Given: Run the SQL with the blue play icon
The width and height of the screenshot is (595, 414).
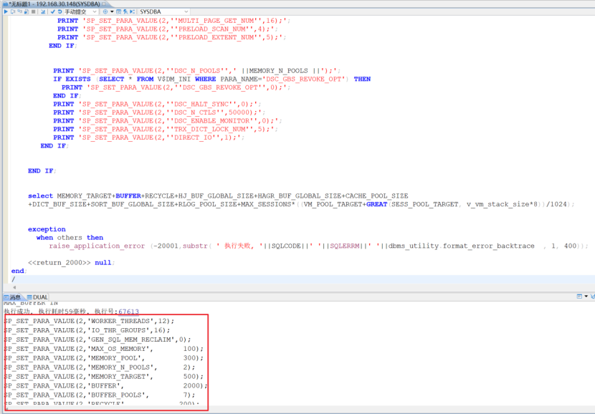Looking at the screenshot, I should pyautogui.click(x=6, y=11).
